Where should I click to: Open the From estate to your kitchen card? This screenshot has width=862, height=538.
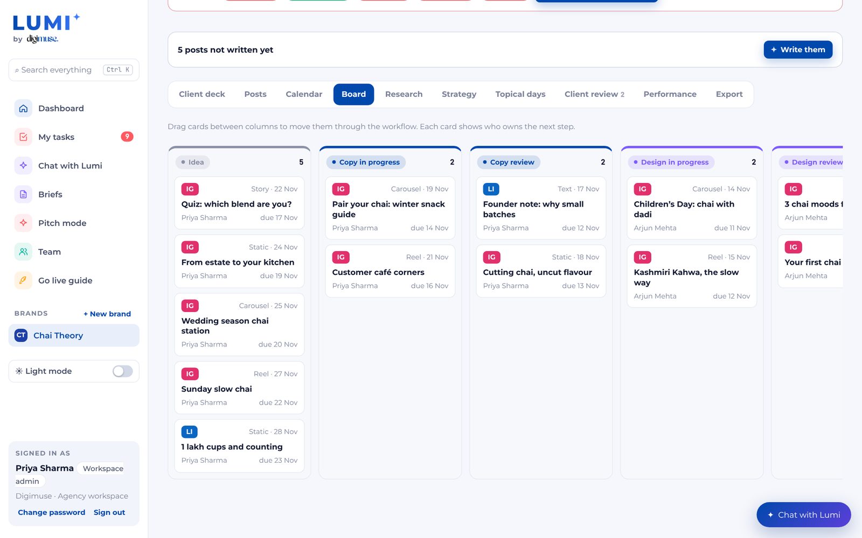(x=239, y=261)
